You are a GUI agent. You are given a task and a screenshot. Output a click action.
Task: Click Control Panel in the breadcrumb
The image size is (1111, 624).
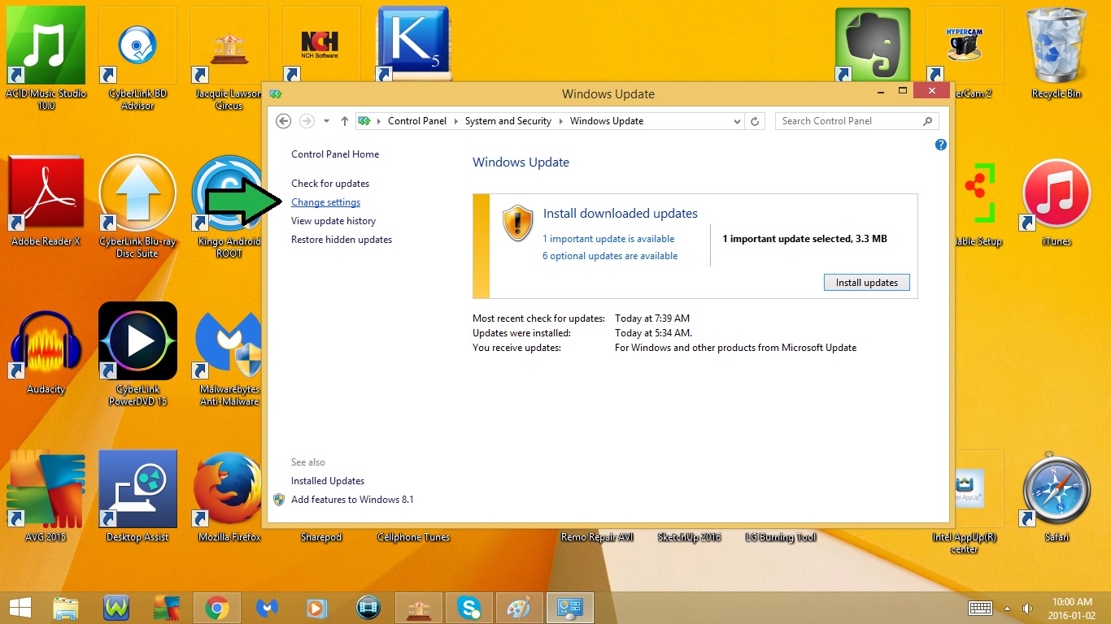(x=417, y=121)
